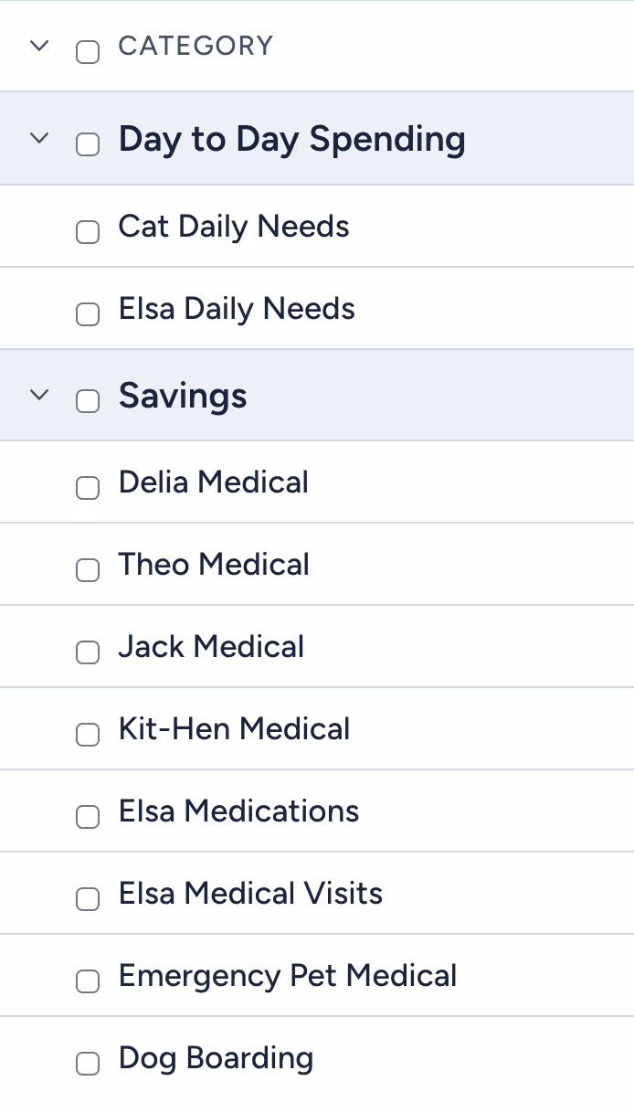This screenshot has height=1113, width=634.
Task: Check the select-all CATEGORY checkbox
Action: tap(88, 52)
